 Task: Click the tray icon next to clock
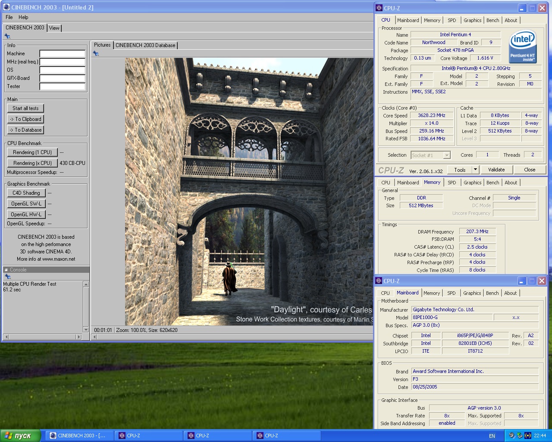click(x=527, y=436)
